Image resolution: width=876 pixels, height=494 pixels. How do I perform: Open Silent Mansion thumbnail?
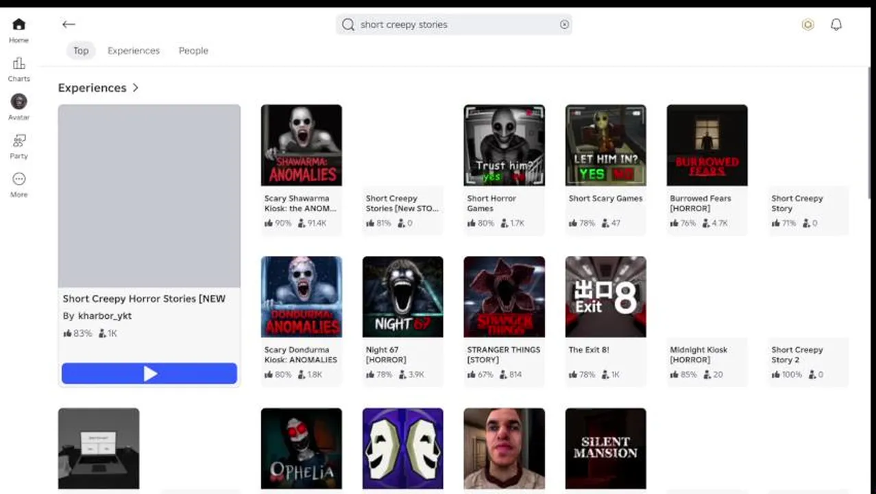[x=606, y=449]
